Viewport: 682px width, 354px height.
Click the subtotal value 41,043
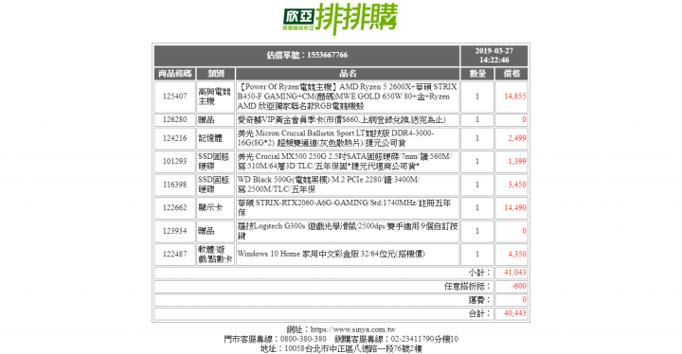515,273
